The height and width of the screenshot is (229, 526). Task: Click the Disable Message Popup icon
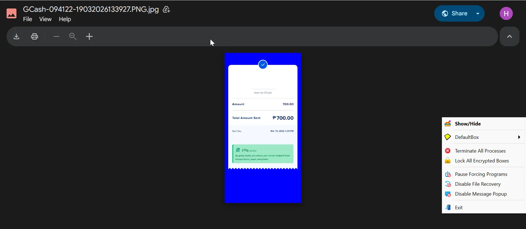coord(448,194)
